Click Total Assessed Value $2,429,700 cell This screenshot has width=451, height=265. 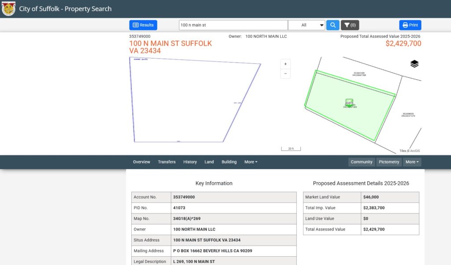tap(390, 229)
